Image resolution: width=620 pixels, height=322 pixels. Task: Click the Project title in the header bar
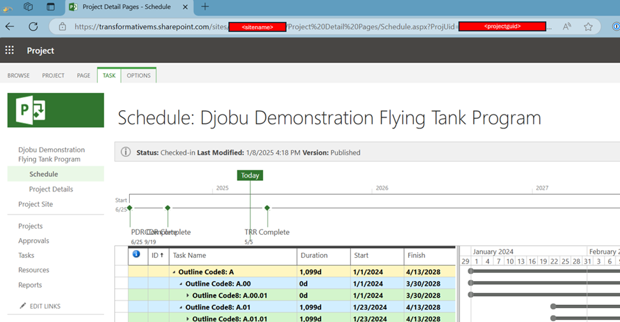tap(40, 51)
